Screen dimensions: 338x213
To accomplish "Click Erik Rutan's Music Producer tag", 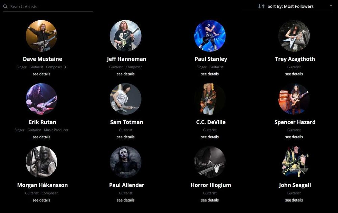I will coord(56,130).
